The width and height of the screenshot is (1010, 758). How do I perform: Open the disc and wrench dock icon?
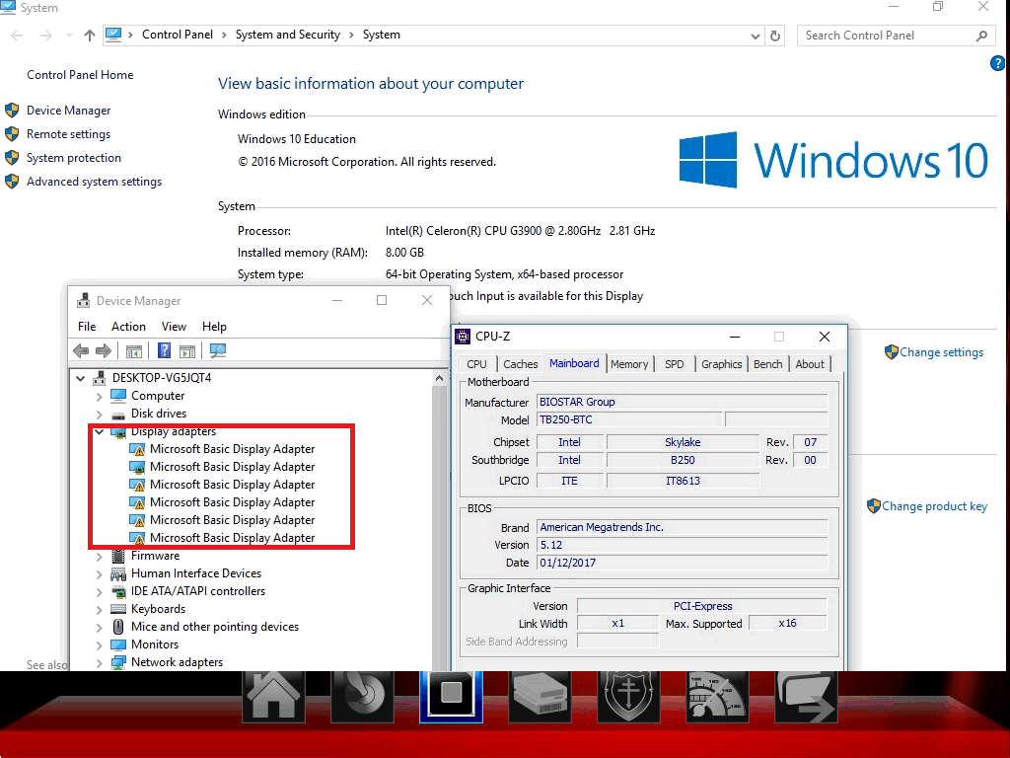click(362, 696)
